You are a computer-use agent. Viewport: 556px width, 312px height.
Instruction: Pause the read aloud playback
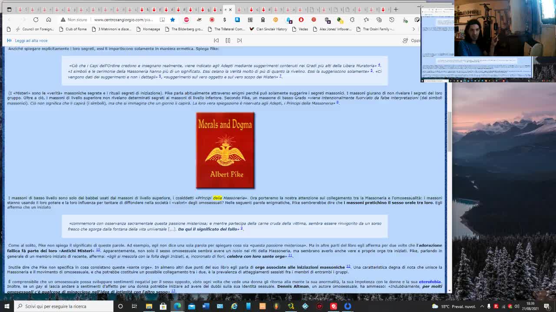click(x=228, y=40)
